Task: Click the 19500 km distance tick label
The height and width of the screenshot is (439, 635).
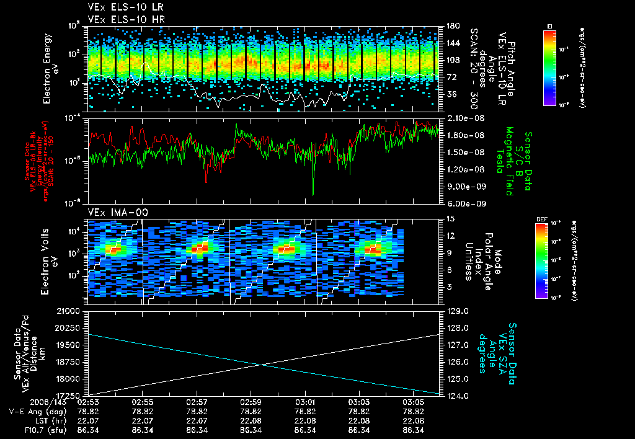Action: (x=67, y=345)
